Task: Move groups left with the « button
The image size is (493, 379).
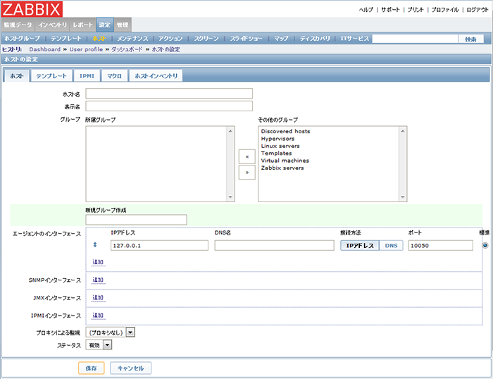Action: 246,156
